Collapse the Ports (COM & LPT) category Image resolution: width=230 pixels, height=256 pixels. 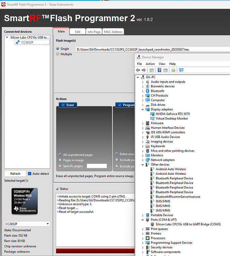point(143,220)
